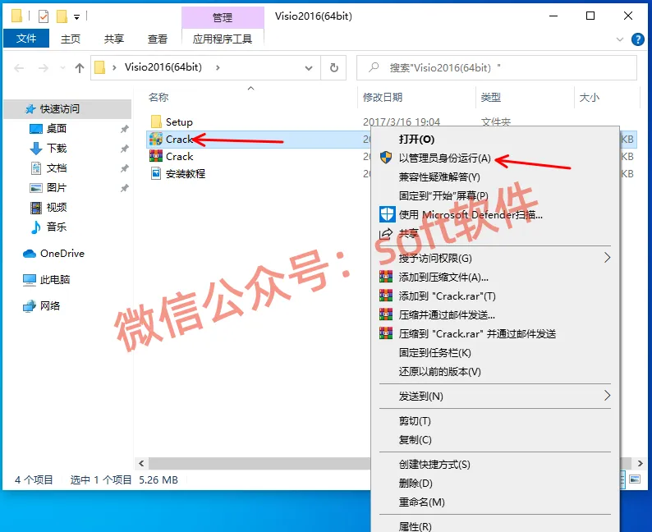Open the 应用程序工具 tab
Image resolution: width=652 pixels, height=532 pixels.
tap(223, 39)
